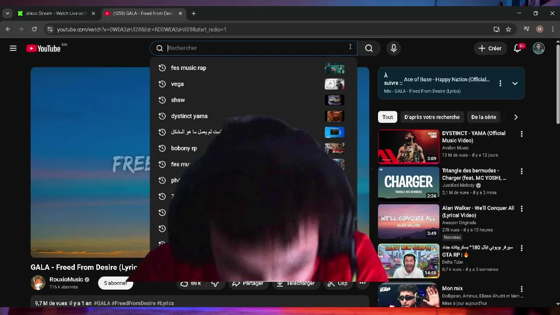Image resolution: width=560 pixels, height=315 pixels.
Task: Click thumbnail beside "dystinct yama" suggestion
Action: click(x=334, y=116)
